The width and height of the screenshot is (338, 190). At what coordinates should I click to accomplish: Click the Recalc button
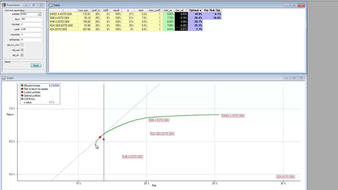click(36, 65)
